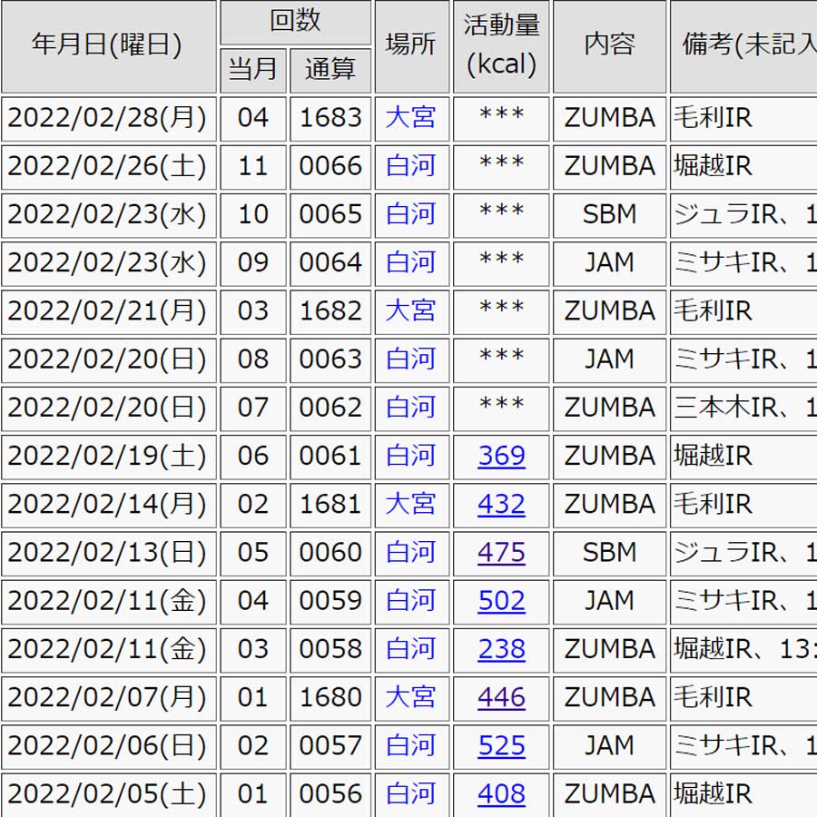
Task: Click 大宮 link in 2022/02/07 row
Action: click(x=410, y=698)
